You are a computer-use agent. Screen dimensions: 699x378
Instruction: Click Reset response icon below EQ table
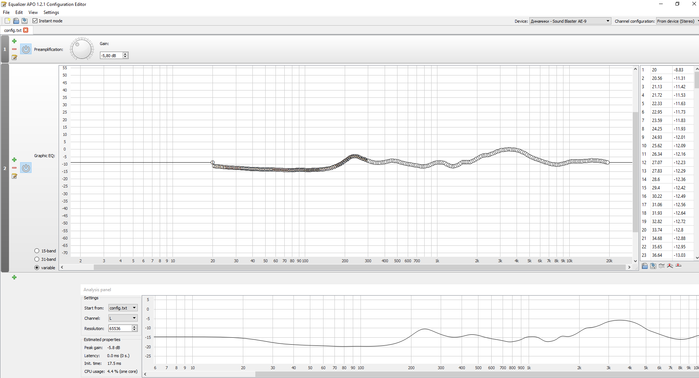tap(678, 266)
